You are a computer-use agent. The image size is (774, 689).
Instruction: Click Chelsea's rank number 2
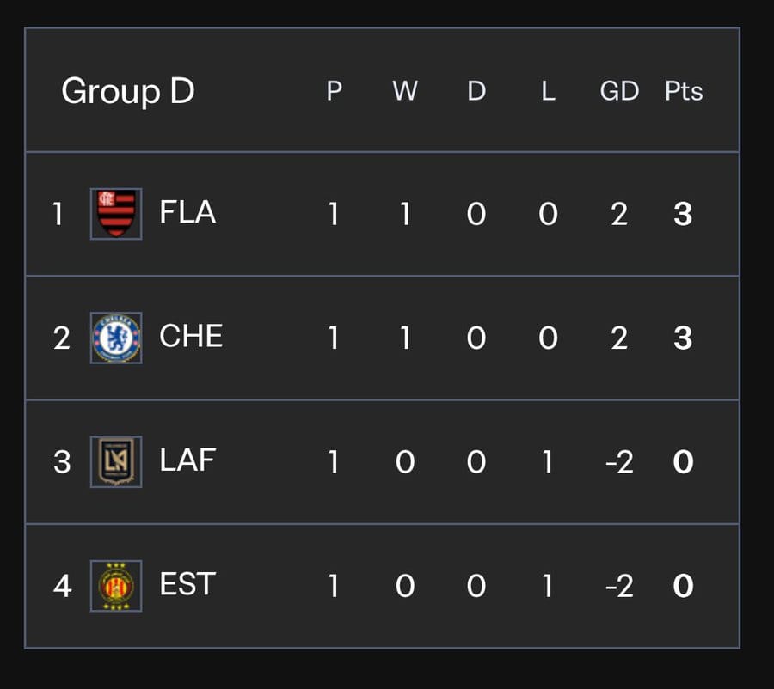(x=62, y=338)
